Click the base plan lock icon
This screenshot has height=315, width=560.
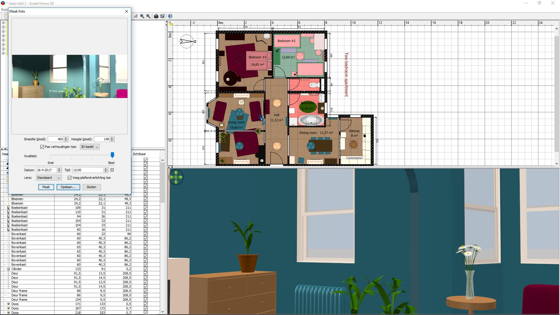pyautogui.click(x=171, y=24)
